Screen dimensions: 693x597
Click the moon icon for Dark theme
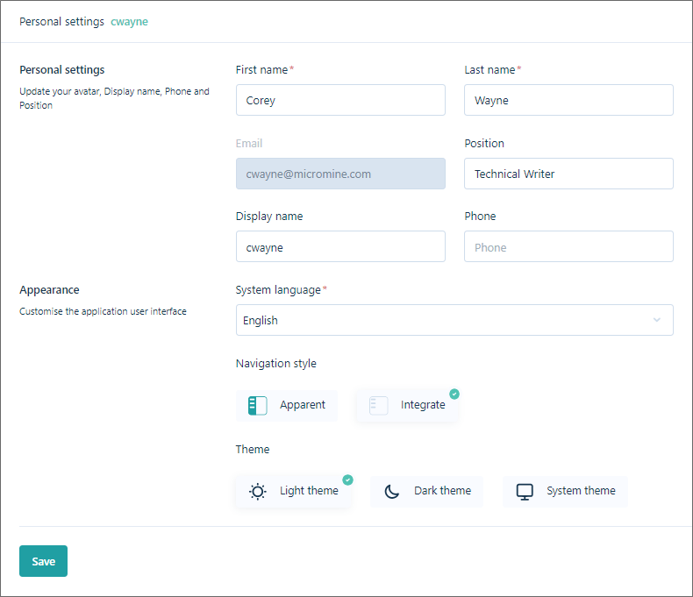pos(391,491)
